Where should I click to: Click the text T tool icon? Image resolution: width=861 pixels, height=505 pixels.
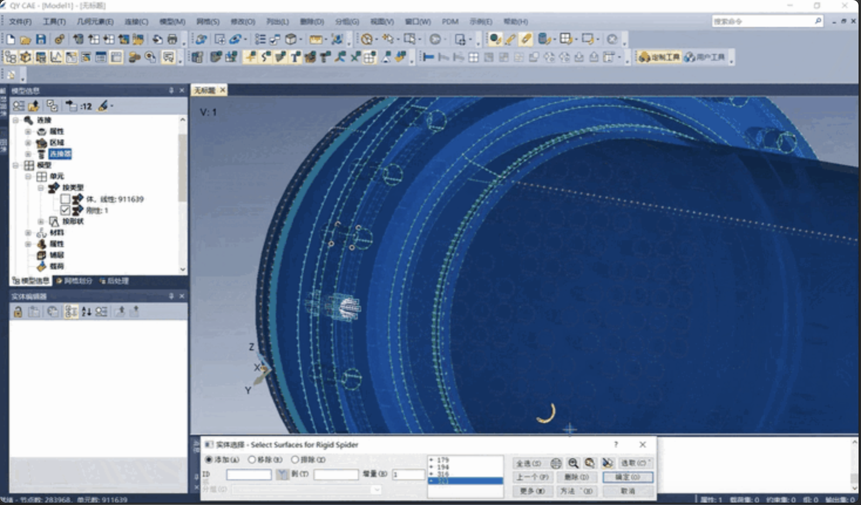[295, 57]
